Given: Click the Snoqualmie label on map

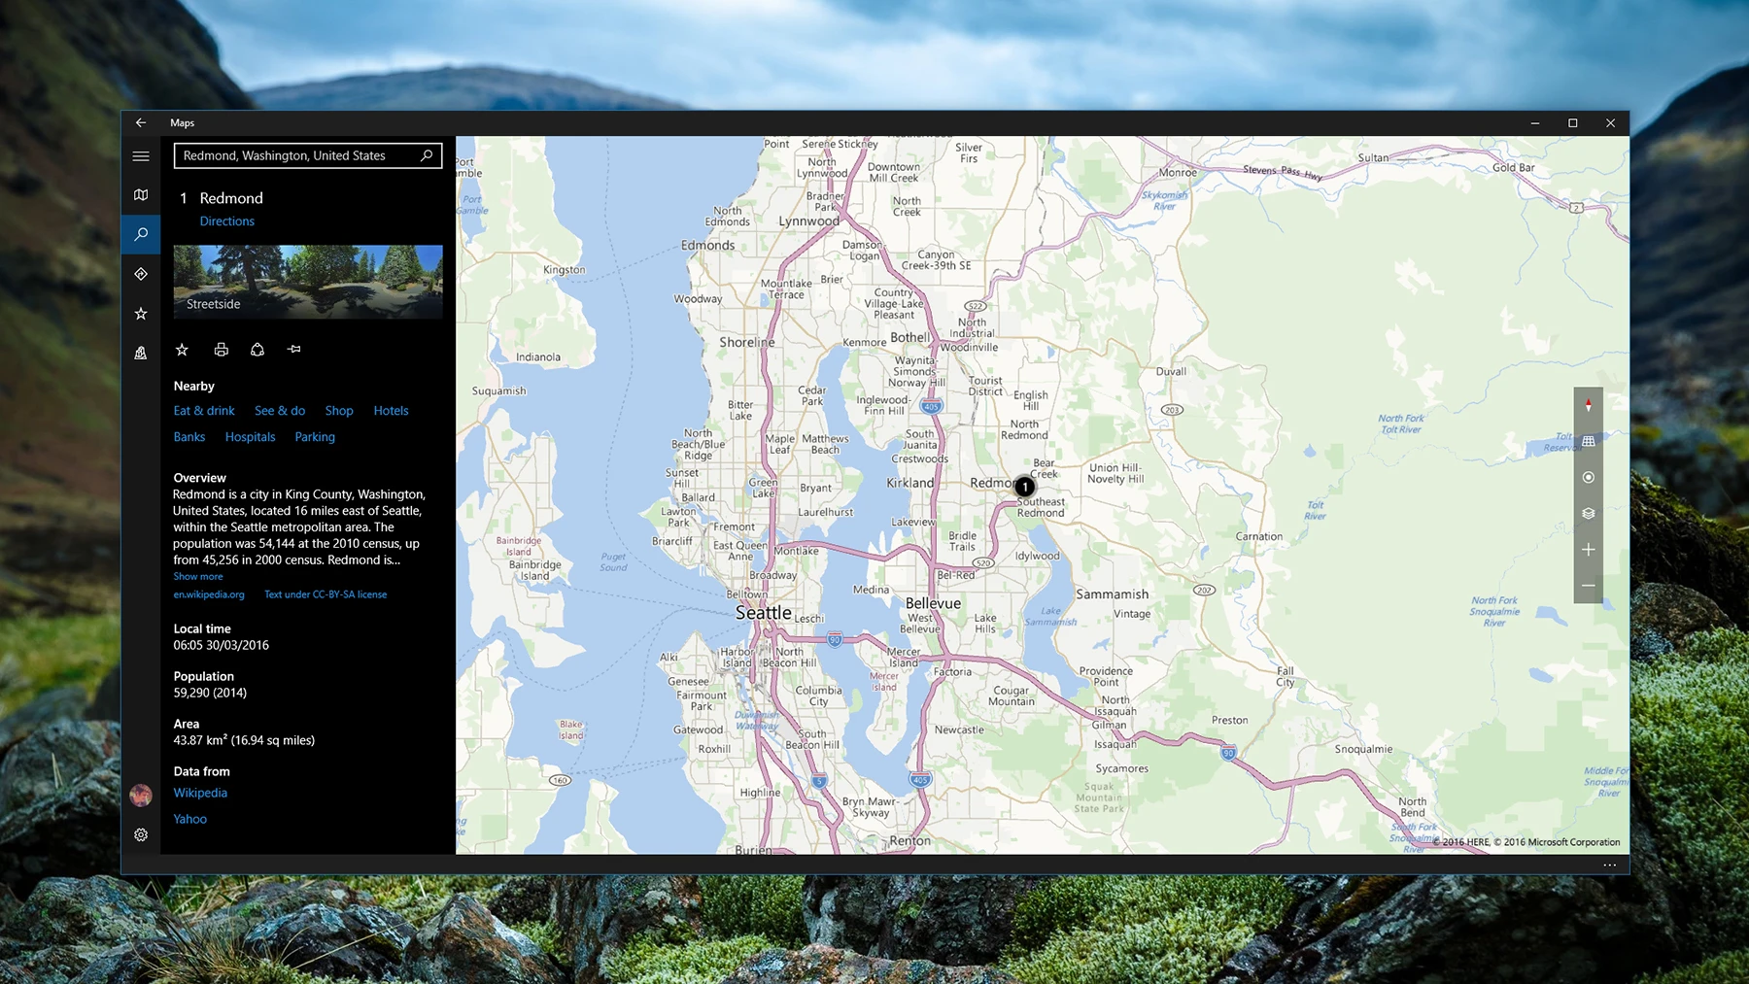Looking at the screenshot, I should pos(1363,749).
